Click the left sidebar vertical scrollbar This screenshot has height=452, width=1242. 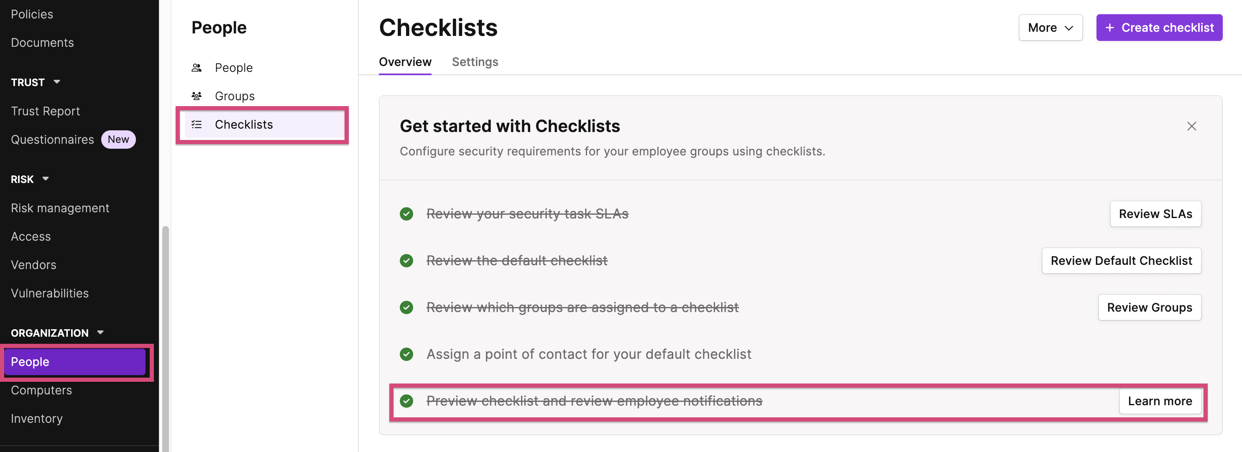click(x=165, y=337)
